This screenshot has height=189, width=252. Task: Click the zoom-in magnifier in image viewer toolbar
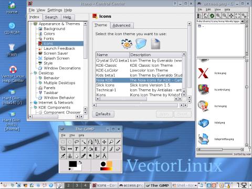pos(218,16)
